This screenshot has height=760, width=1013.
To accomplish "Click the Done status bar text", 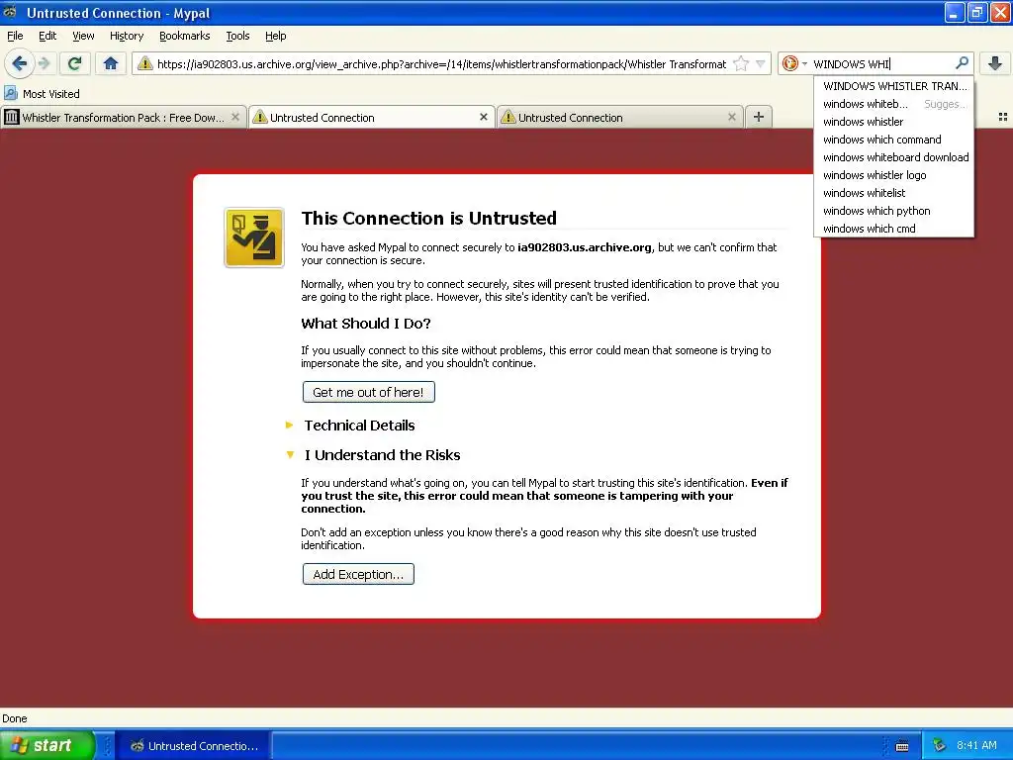I will tap(14, 718).
